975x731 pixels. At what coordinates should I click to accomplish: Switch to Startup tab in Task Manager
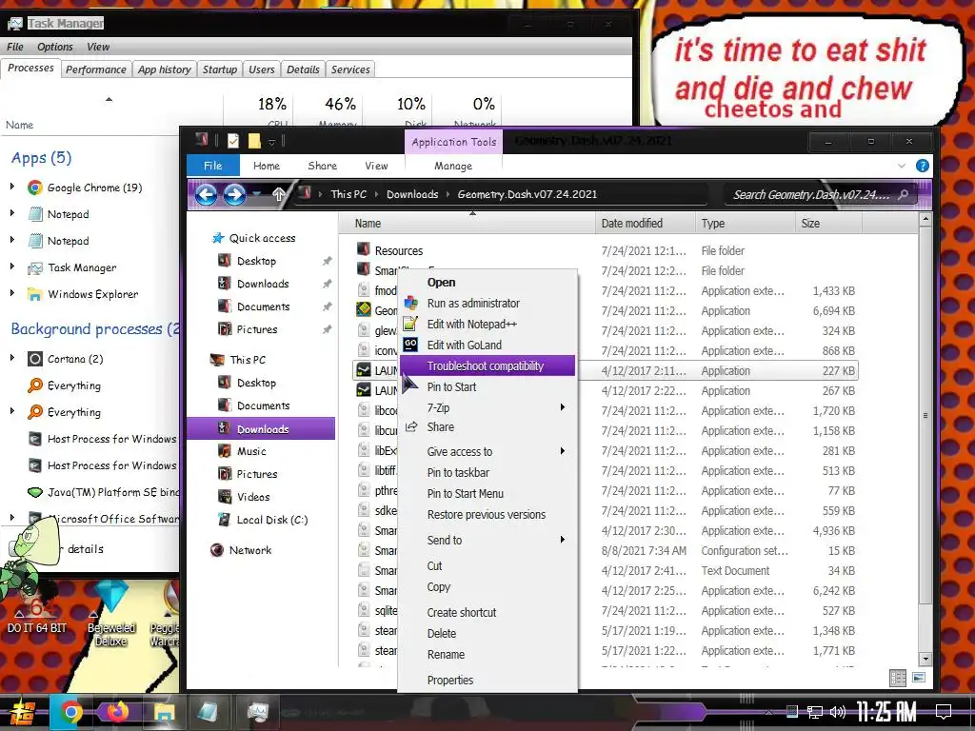tap(220, 69)
